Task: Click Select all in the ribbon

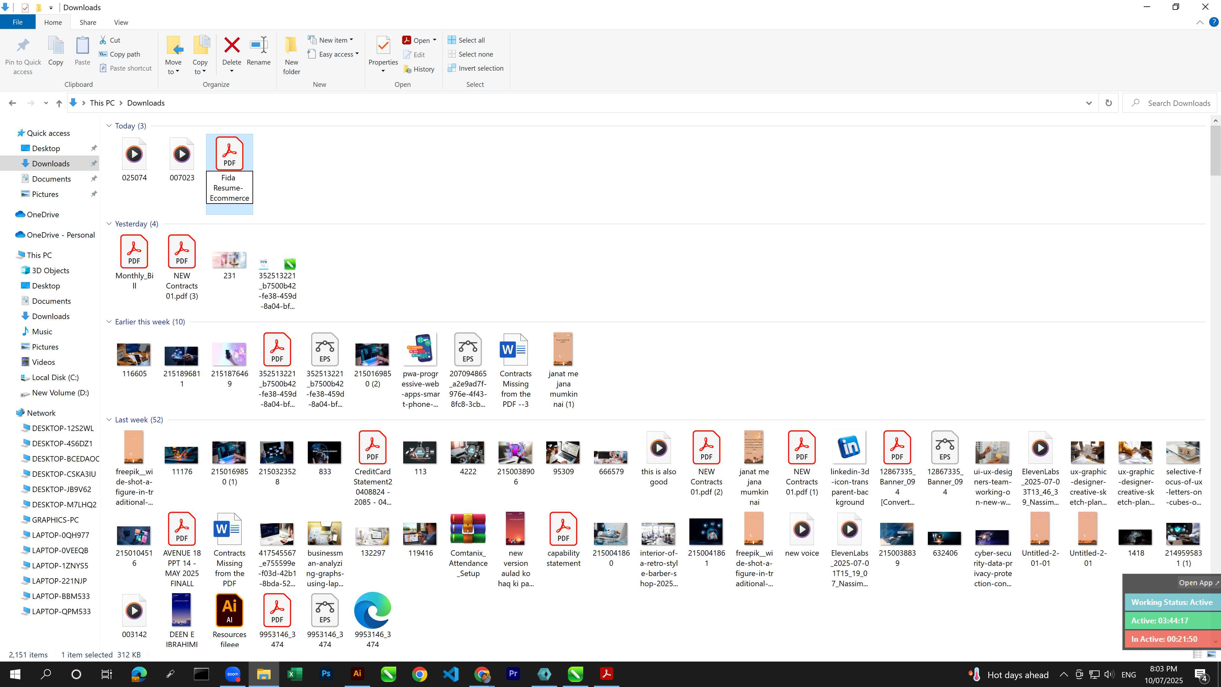Action: [x=466, y=40]
